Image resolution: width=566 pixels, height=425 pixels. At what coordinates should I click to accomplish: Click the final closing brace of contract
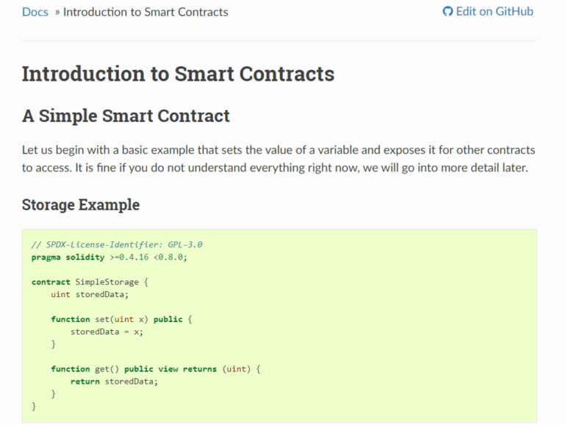pos(34,406)
